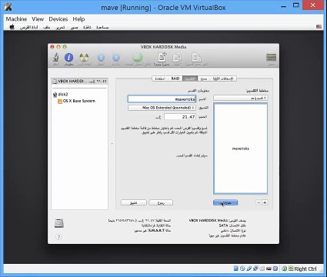Click the VirtualBox hard disk activity status icon
Viewport: 327px width, 277px height.
(236, 269)
